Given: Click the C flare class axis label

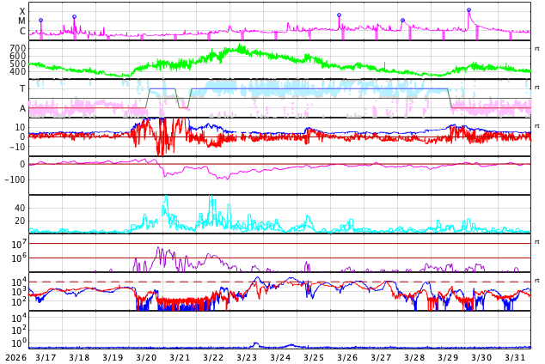Looking at the screenshot, I should [22, 31].
